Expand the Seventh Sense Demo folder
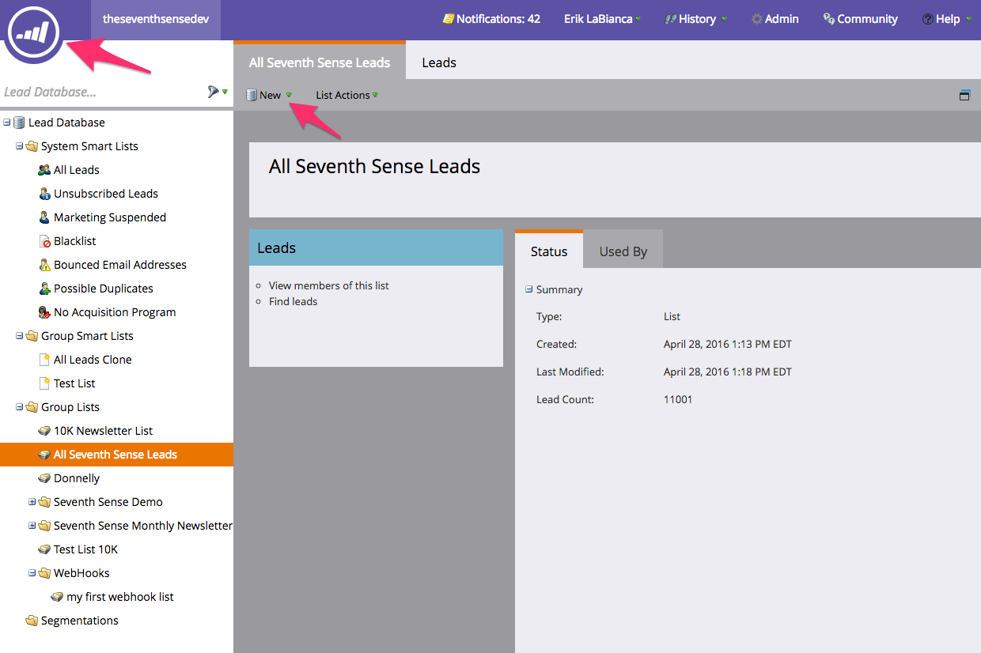 [x=32, y=502]
